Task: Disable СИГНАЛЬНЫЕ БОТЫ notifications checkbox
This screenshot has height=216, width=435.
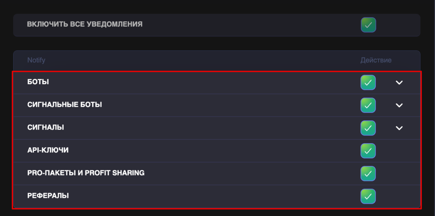Action: tap(368, 105)
